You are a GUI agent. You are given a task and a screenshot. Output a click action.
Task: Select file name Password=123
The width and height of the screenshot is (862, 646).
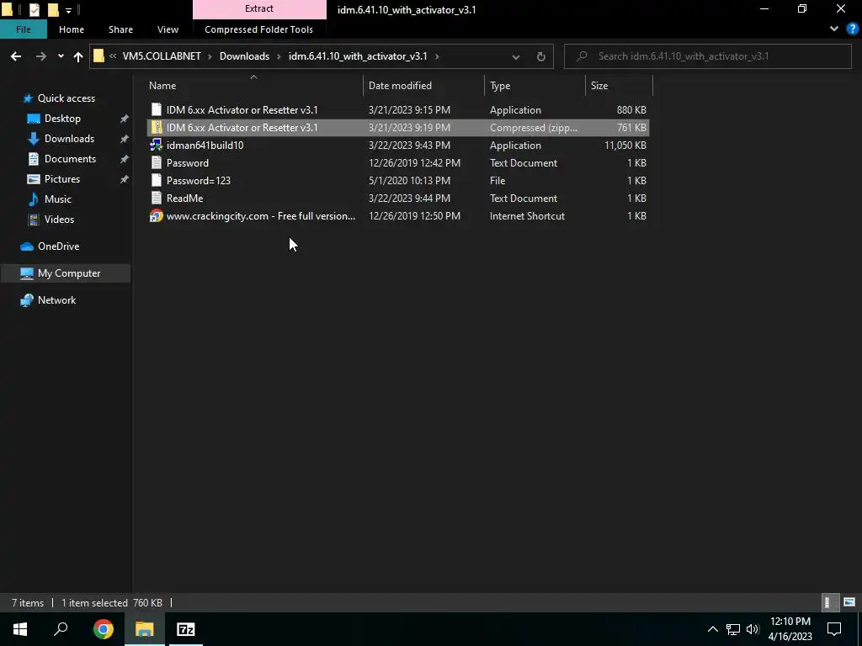tap(199, 180)
